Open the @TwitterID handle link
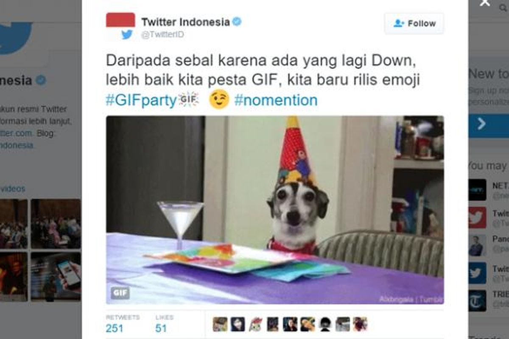Viewport: 509px width, 339px height. click(x=162, y=35)
